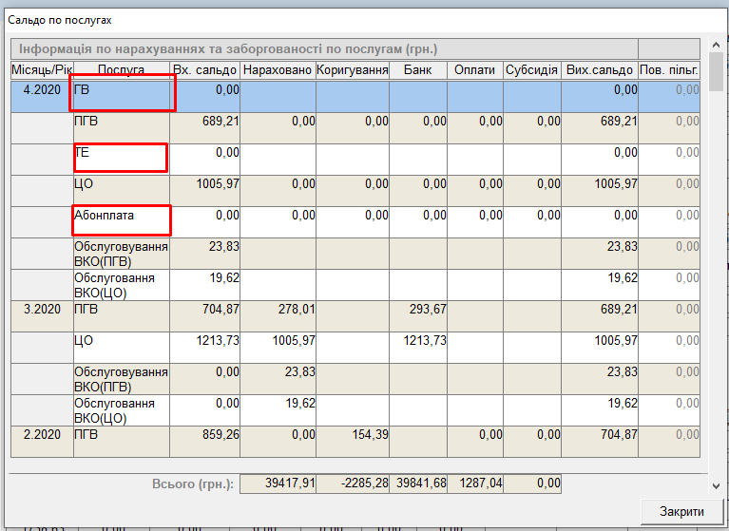Select the ГВ service cell
729x531 pixels.
[x=122, y=93]
